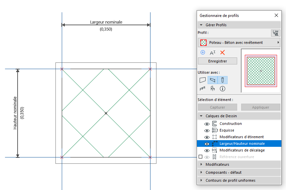Click the attribute manager icon beside Profil
The image size is (286, 190).
pyautogui.click(x=275, y=33)
